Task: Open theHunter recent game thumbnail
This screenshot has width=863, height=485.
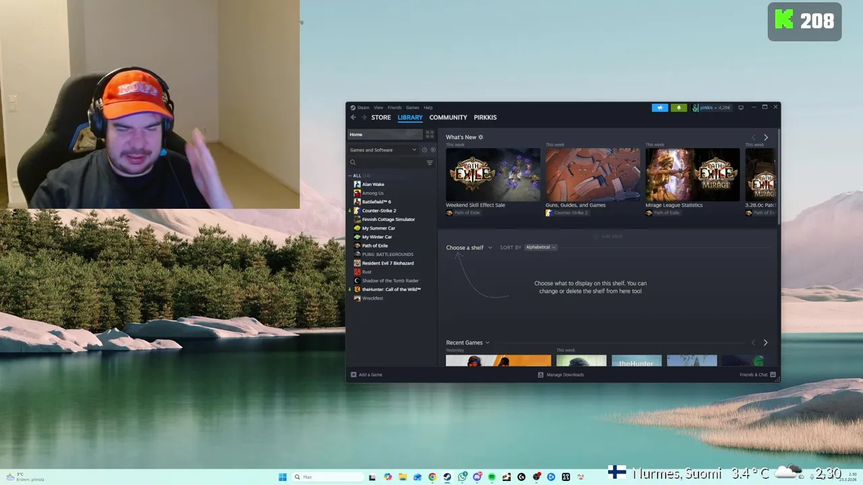Action: 636,361
